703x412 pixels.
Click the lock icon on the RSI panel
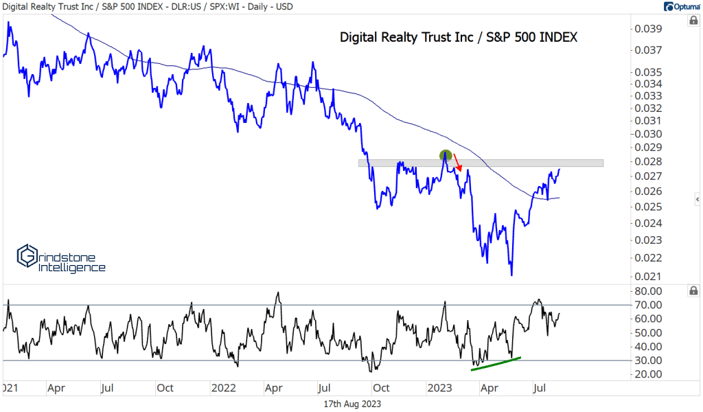[693, 291]
